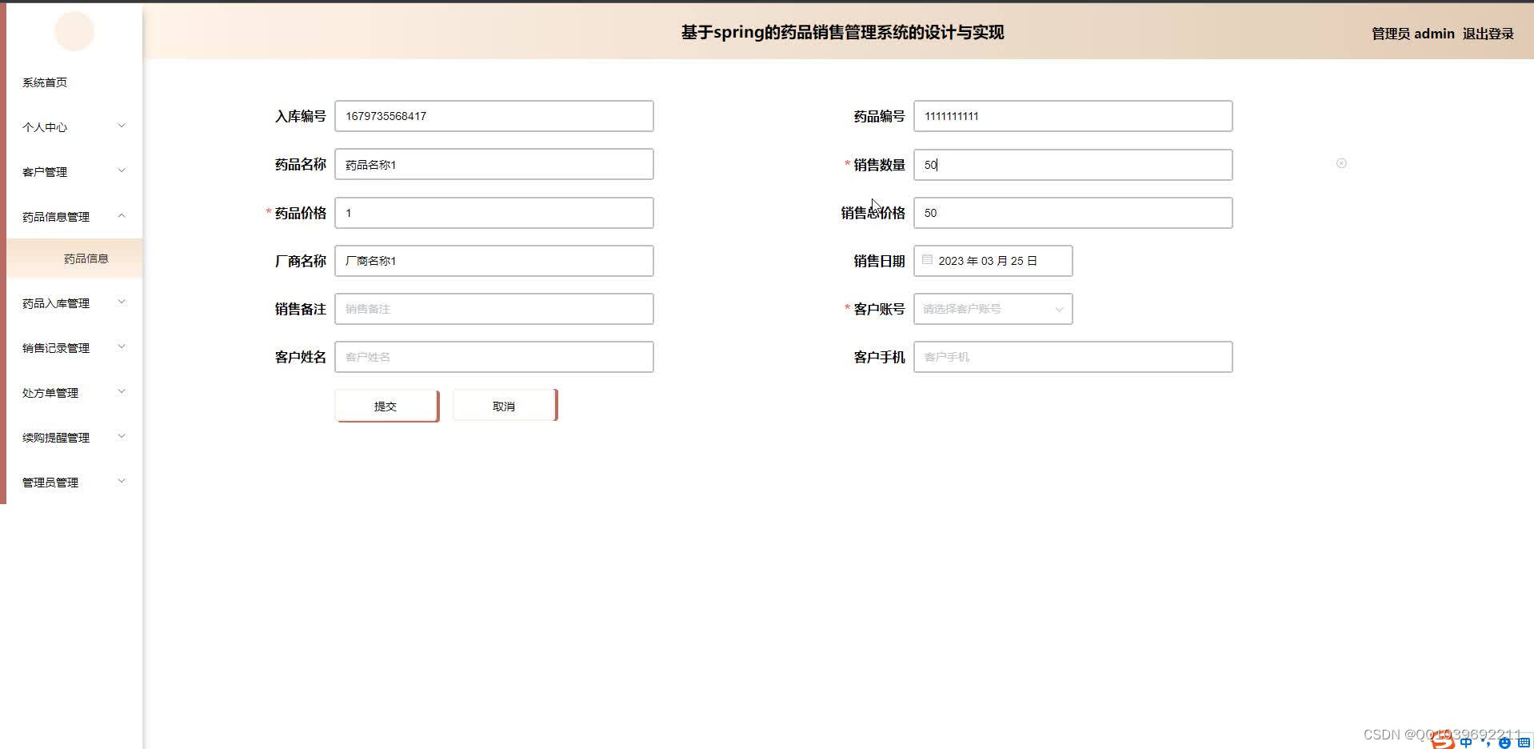Click the 提交 button
The height and width of the screenshot is (749, 1534).
387,406
